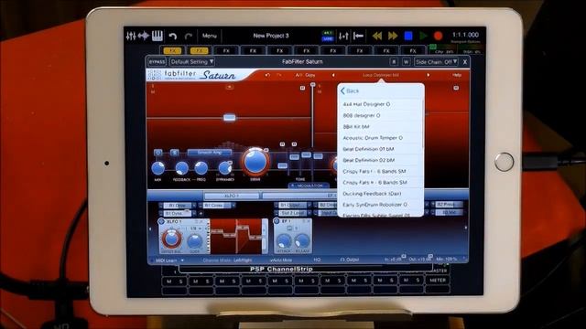Change Channel Mode Left/Right setting
The image size is (586, 329).
coord(227,260)
